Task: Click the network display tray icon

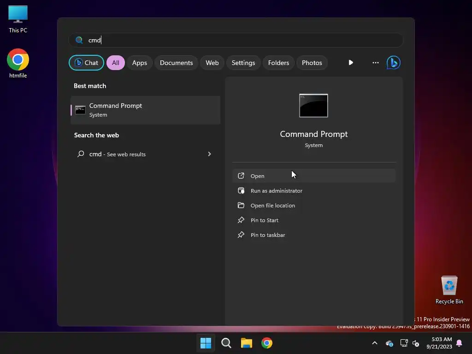Action: click(x=404, y=343)
